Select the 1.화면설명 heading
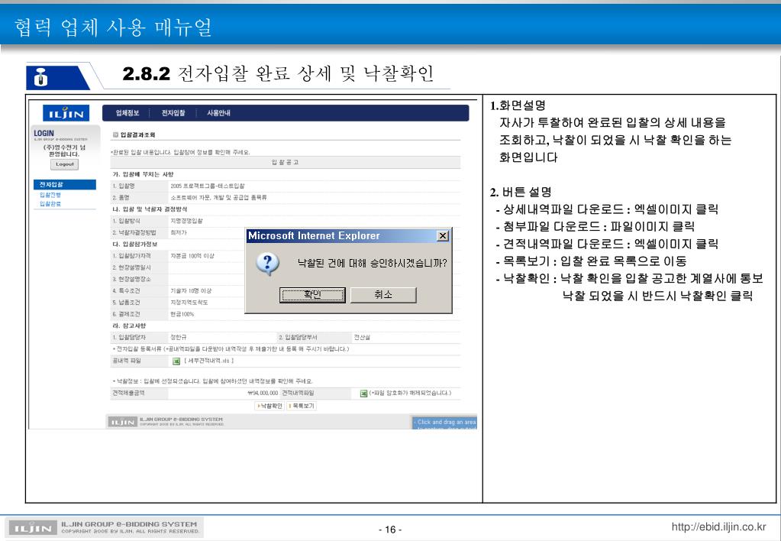 (518, 105)
